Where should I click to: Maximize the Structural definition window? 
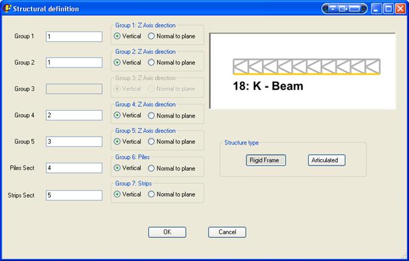388,8
